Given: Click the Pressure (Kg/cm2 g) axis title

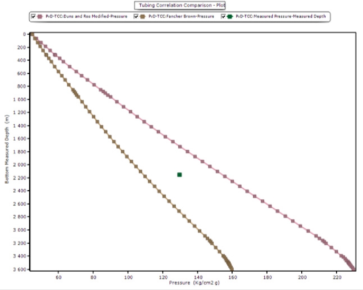Looking at the screenshot, I should point(193,283).
